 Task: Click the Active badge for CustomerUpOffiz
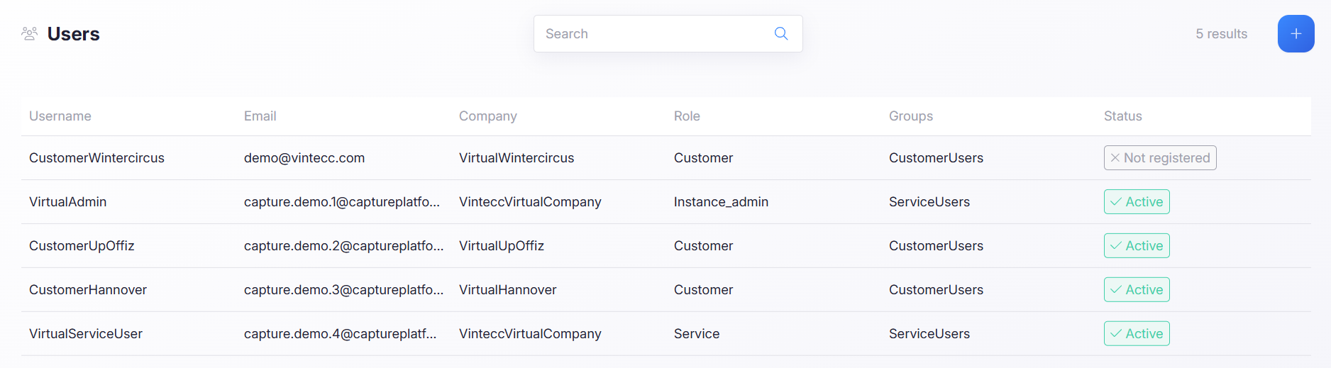click(1137, 246)
